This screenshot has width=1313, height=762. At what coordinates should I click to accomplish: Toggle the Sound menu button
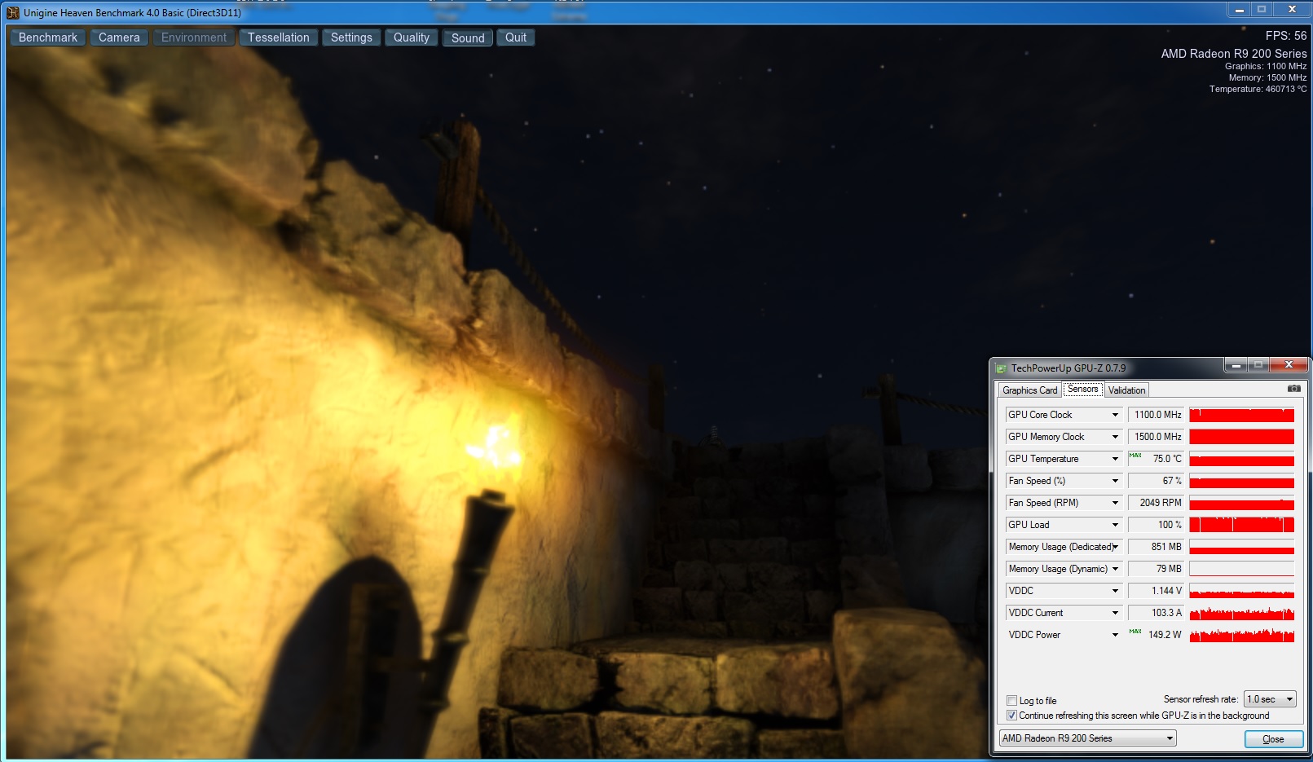pyautogui.click(x=468, y=37)
